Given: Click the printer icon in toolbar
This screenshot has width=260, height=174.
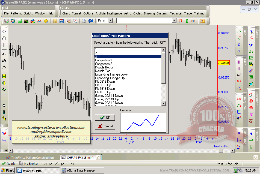Looking at the screenshot, I should (x=84, y=21).
